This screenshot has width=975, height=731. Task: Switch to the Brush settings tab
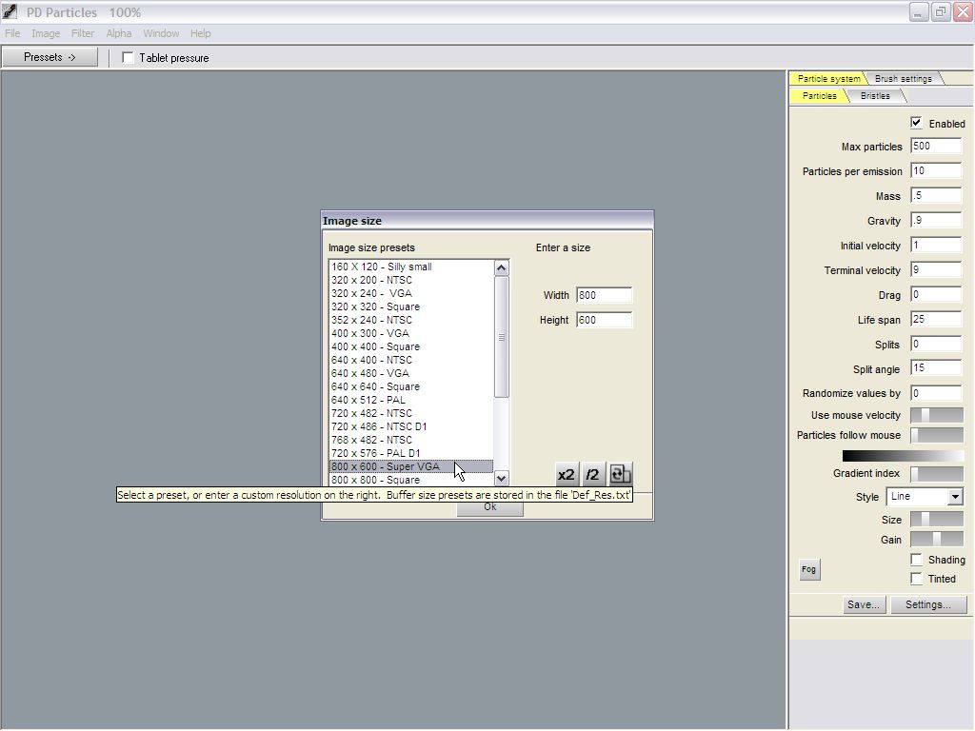point(903,79)
